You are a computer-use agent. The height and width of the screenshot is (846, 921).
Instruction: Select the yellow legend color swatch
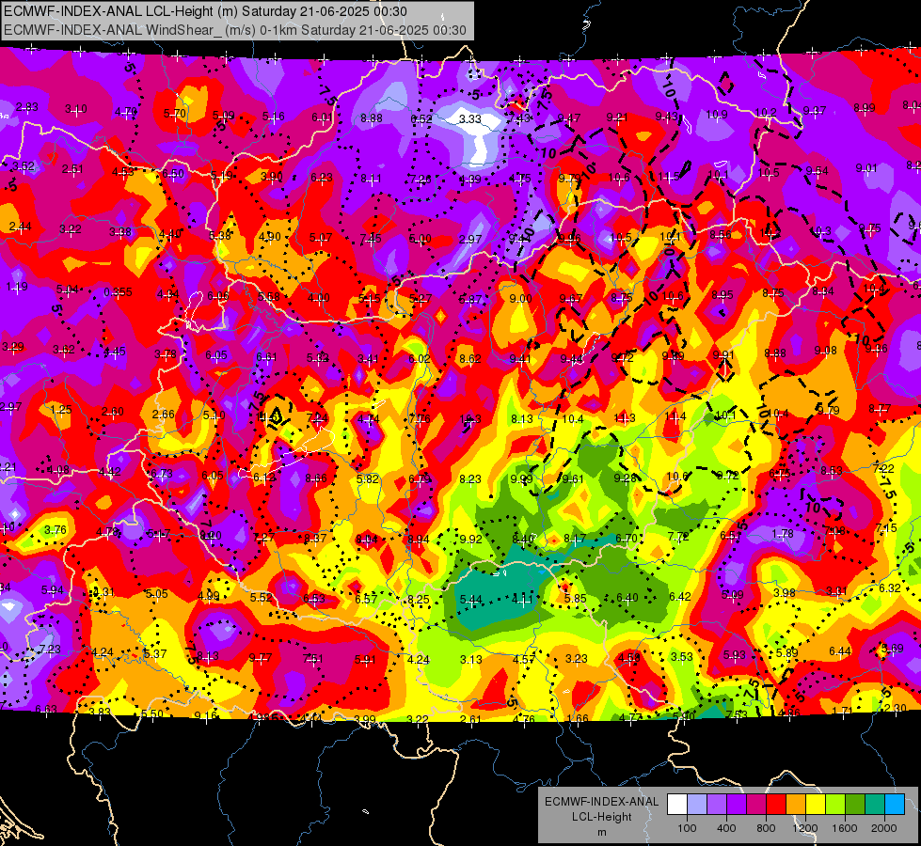coord(816,805)
